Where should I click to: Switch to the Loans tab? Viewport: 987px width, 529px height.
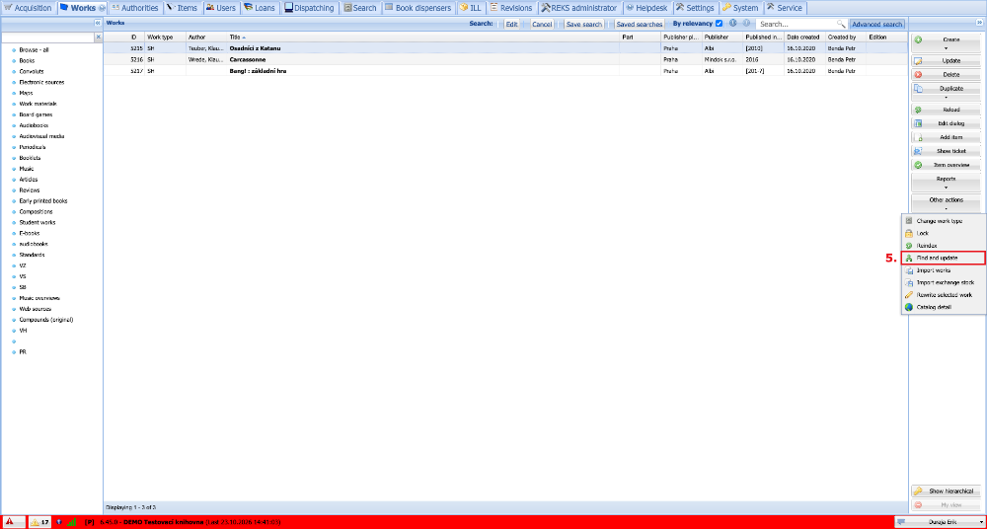click(x=259, y=8)
